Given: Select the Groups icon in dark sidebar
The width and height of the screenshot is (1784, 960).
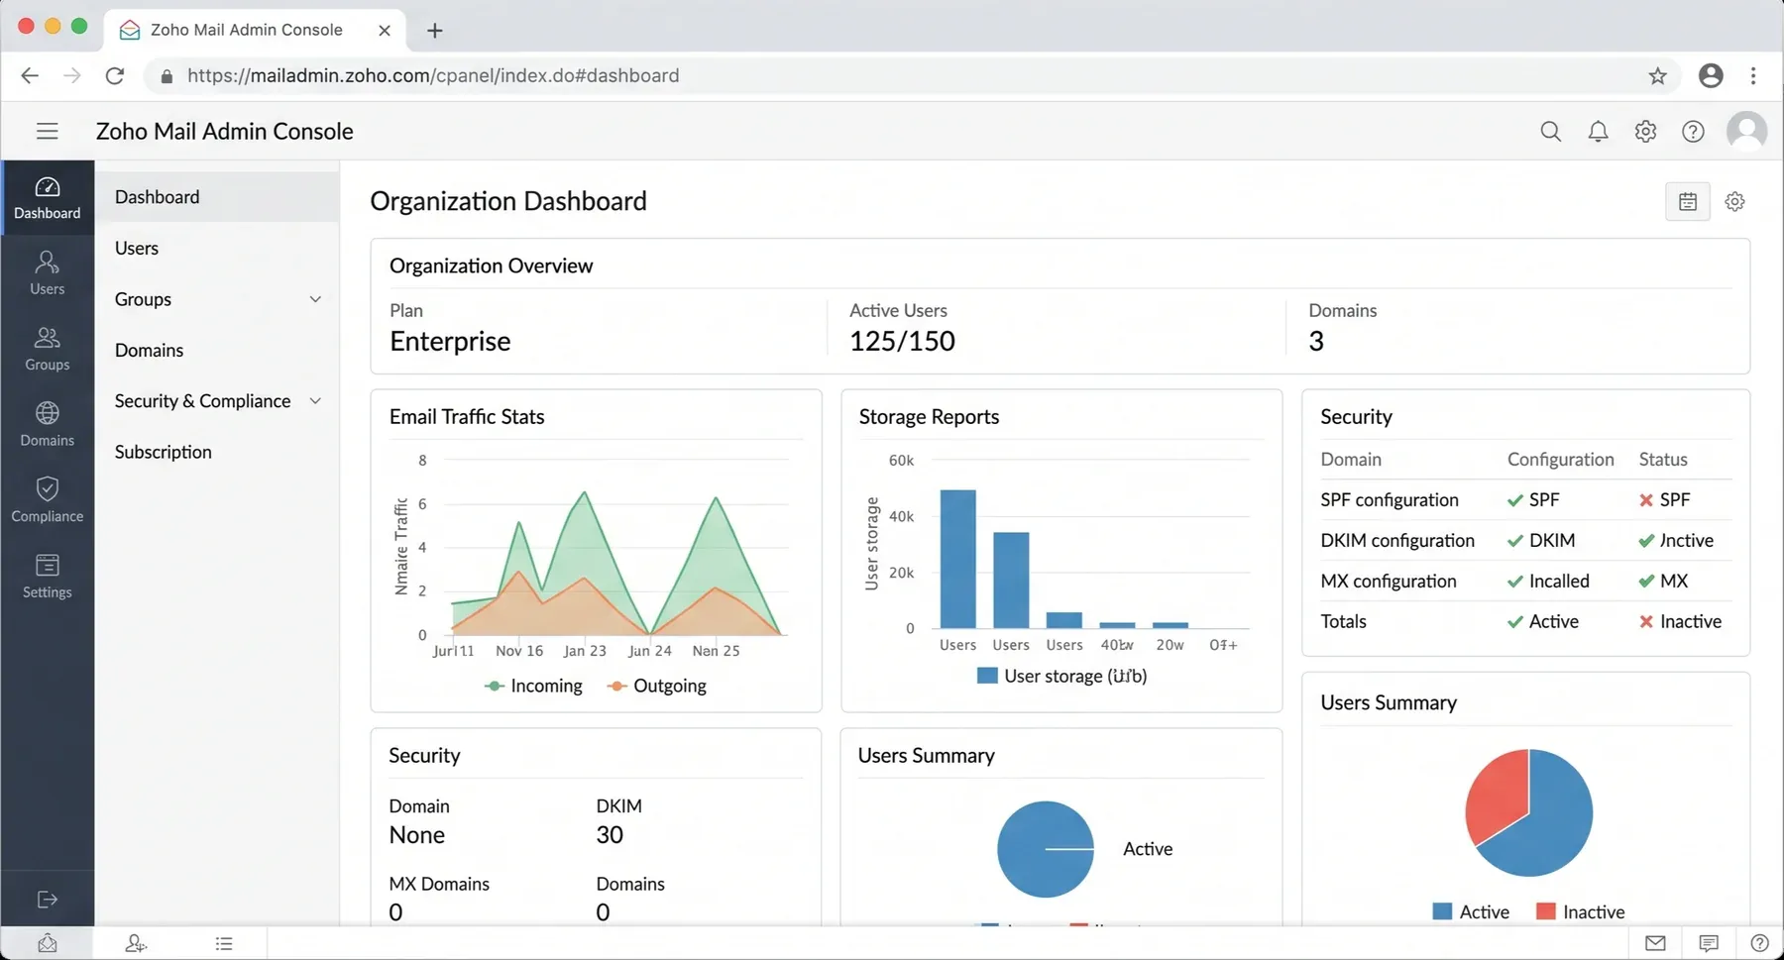Looking at the screenshot, I should (47, 349).
